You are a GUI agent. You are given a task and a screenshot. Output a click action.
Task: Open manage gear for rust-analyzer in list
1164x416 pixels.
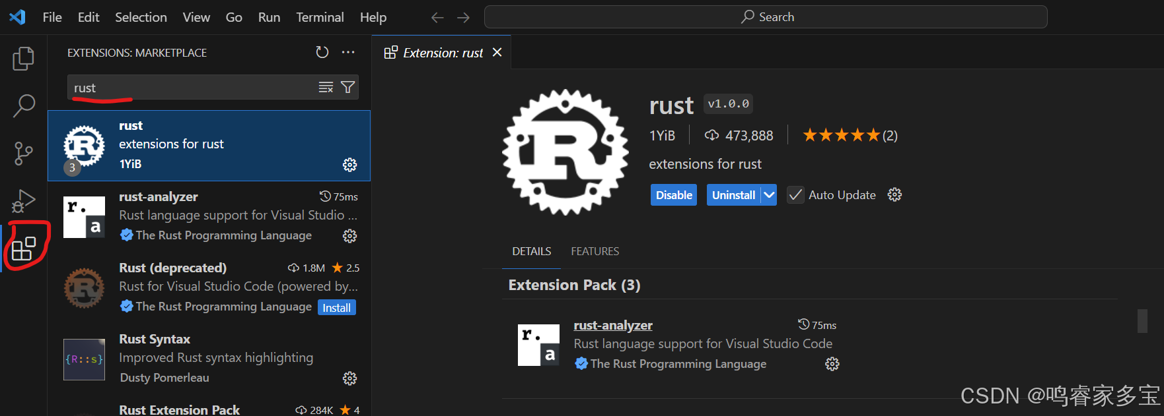click(350, 235)
